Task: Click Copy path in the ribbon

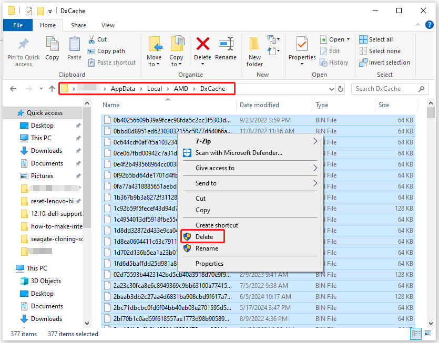Action: tap(106, 51)
